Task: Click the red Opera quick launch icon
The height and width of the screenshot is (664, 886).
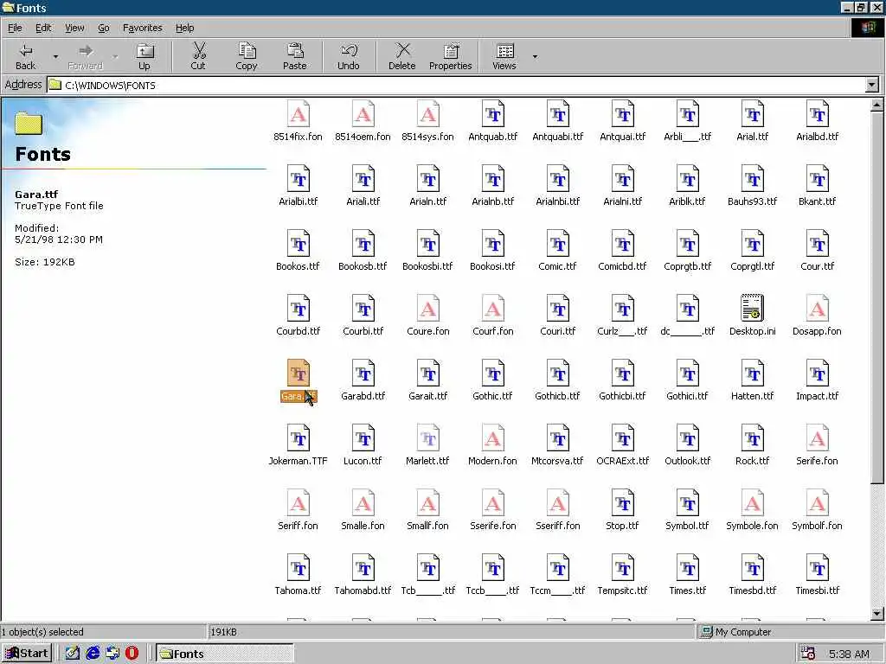Action: 132,654
